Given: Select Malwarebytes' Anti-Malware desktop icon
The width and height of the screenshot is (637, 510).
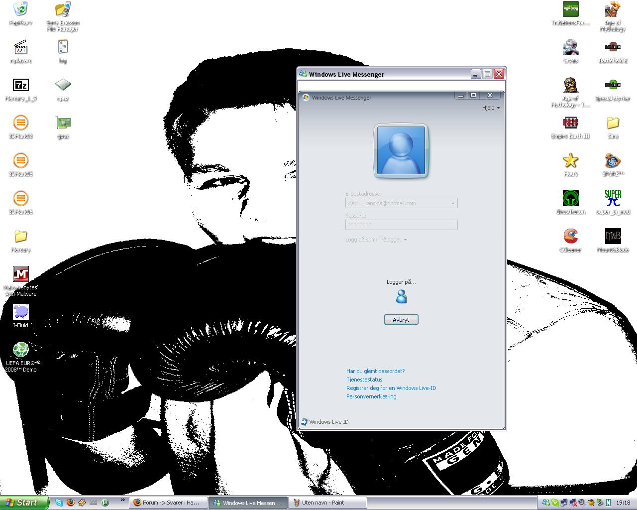Looking at the screenshot, I should 21,281.
